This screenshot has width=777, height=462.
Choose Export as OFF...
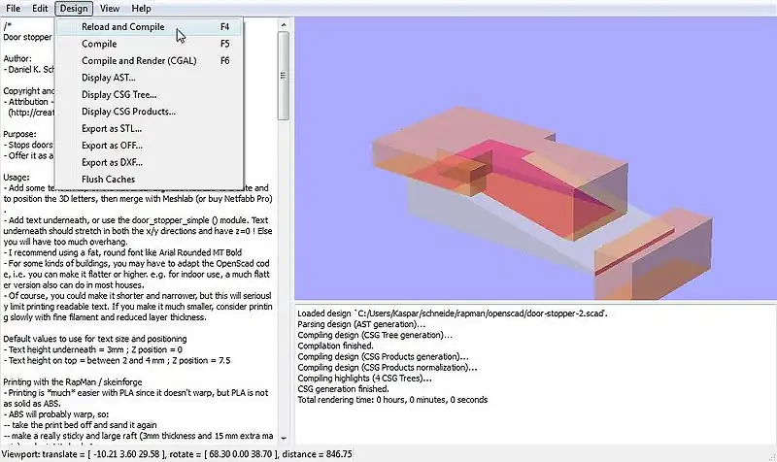click(112, 146)
